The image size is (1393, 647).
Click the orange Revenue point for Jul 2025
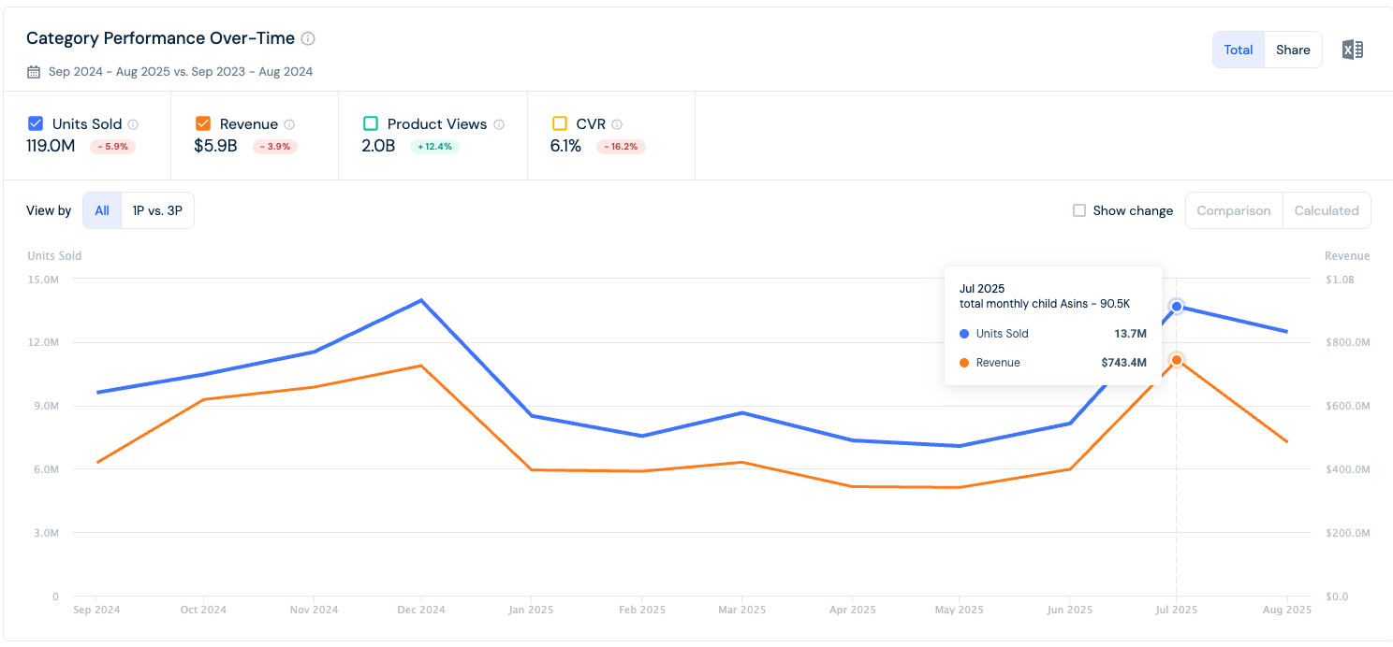click(1177, 360)
